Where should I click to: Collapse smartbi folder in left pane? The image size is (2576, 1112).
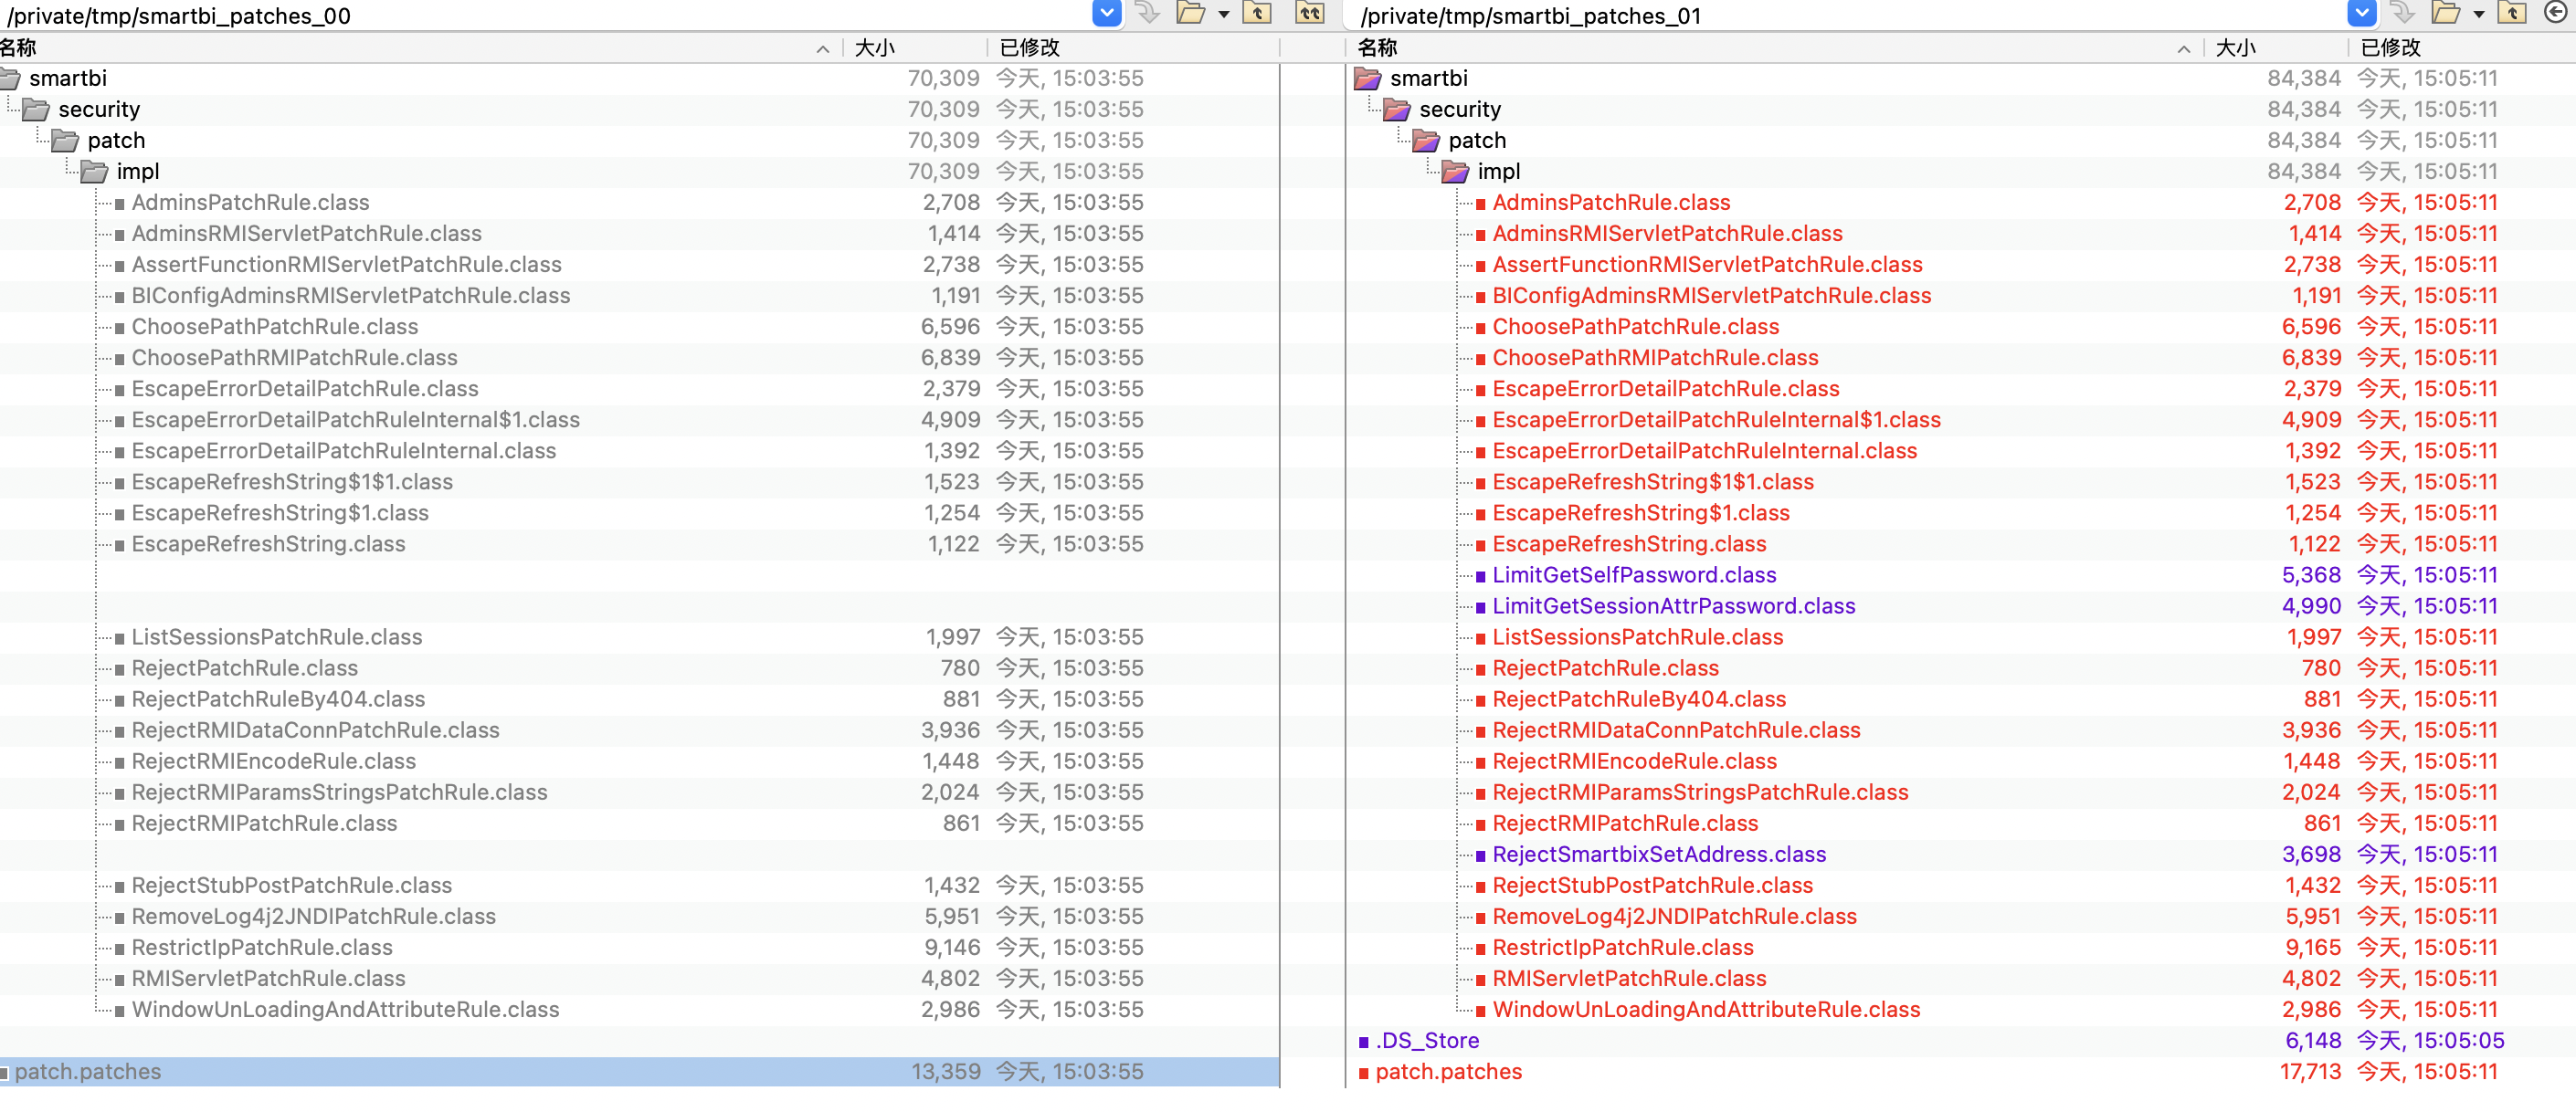(x=9, y=79)
